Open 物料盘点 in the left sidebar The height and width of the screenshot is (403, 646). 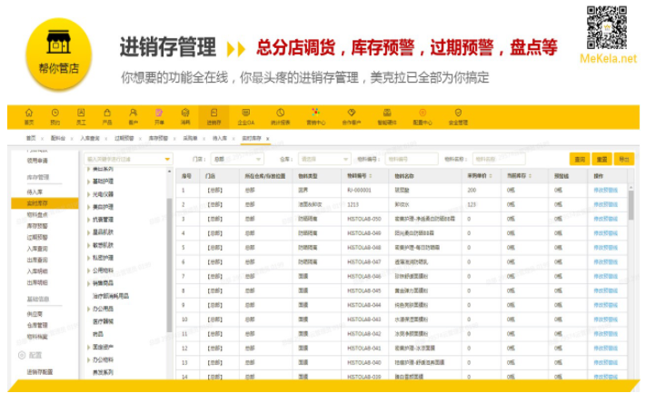(37, 215)
